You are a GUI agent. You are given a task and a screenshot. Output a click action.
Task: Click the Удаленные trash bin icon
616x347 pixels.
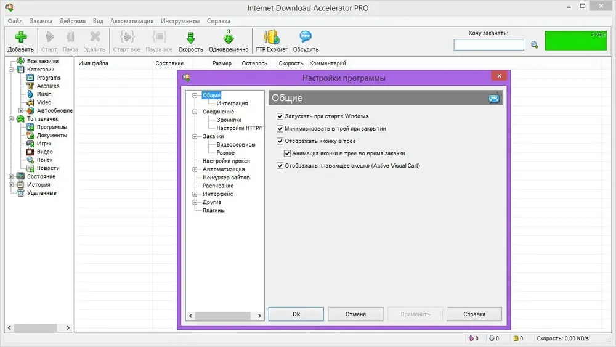coord(20,193)
